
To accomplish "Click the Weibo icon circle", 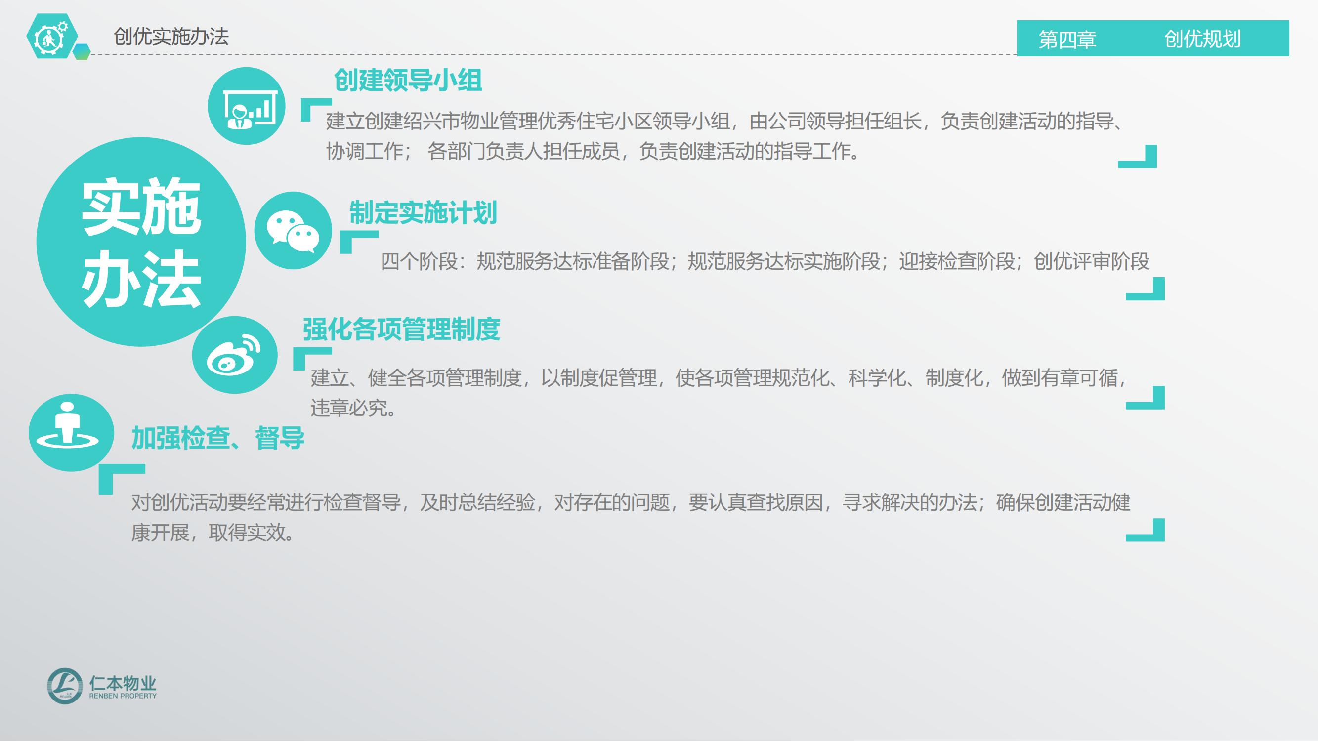I will 235,355.
